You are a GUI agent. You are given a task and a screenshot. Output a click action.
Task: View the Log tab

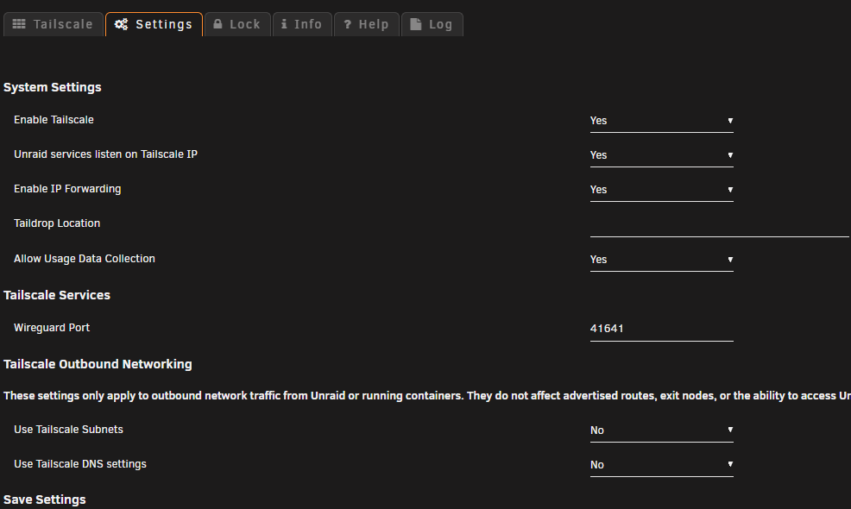click(x=432, y=24)
